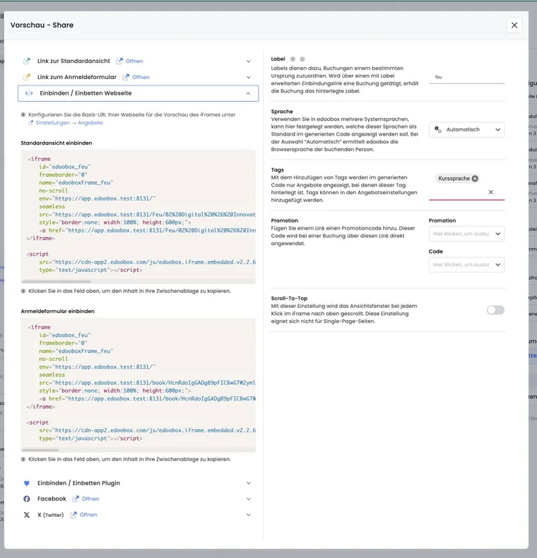
Task: Click the green Link zur Standardansicht icon
Action: pos(27,61)
